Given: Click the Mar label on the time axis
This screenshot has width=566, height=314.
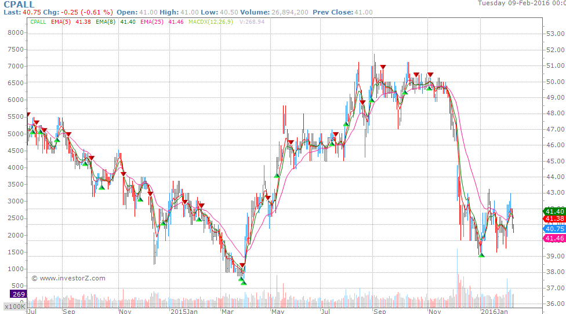Looking at the screenshot, I should click(227, 311).
